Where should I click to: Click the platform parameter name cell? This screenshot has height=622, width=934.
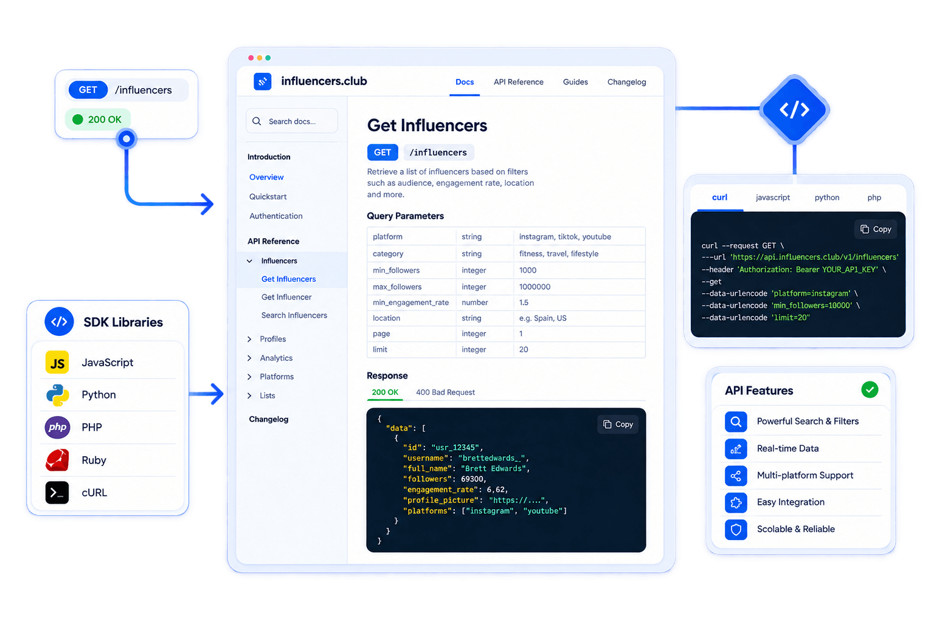pyautogui.click(x=411, y=237)
